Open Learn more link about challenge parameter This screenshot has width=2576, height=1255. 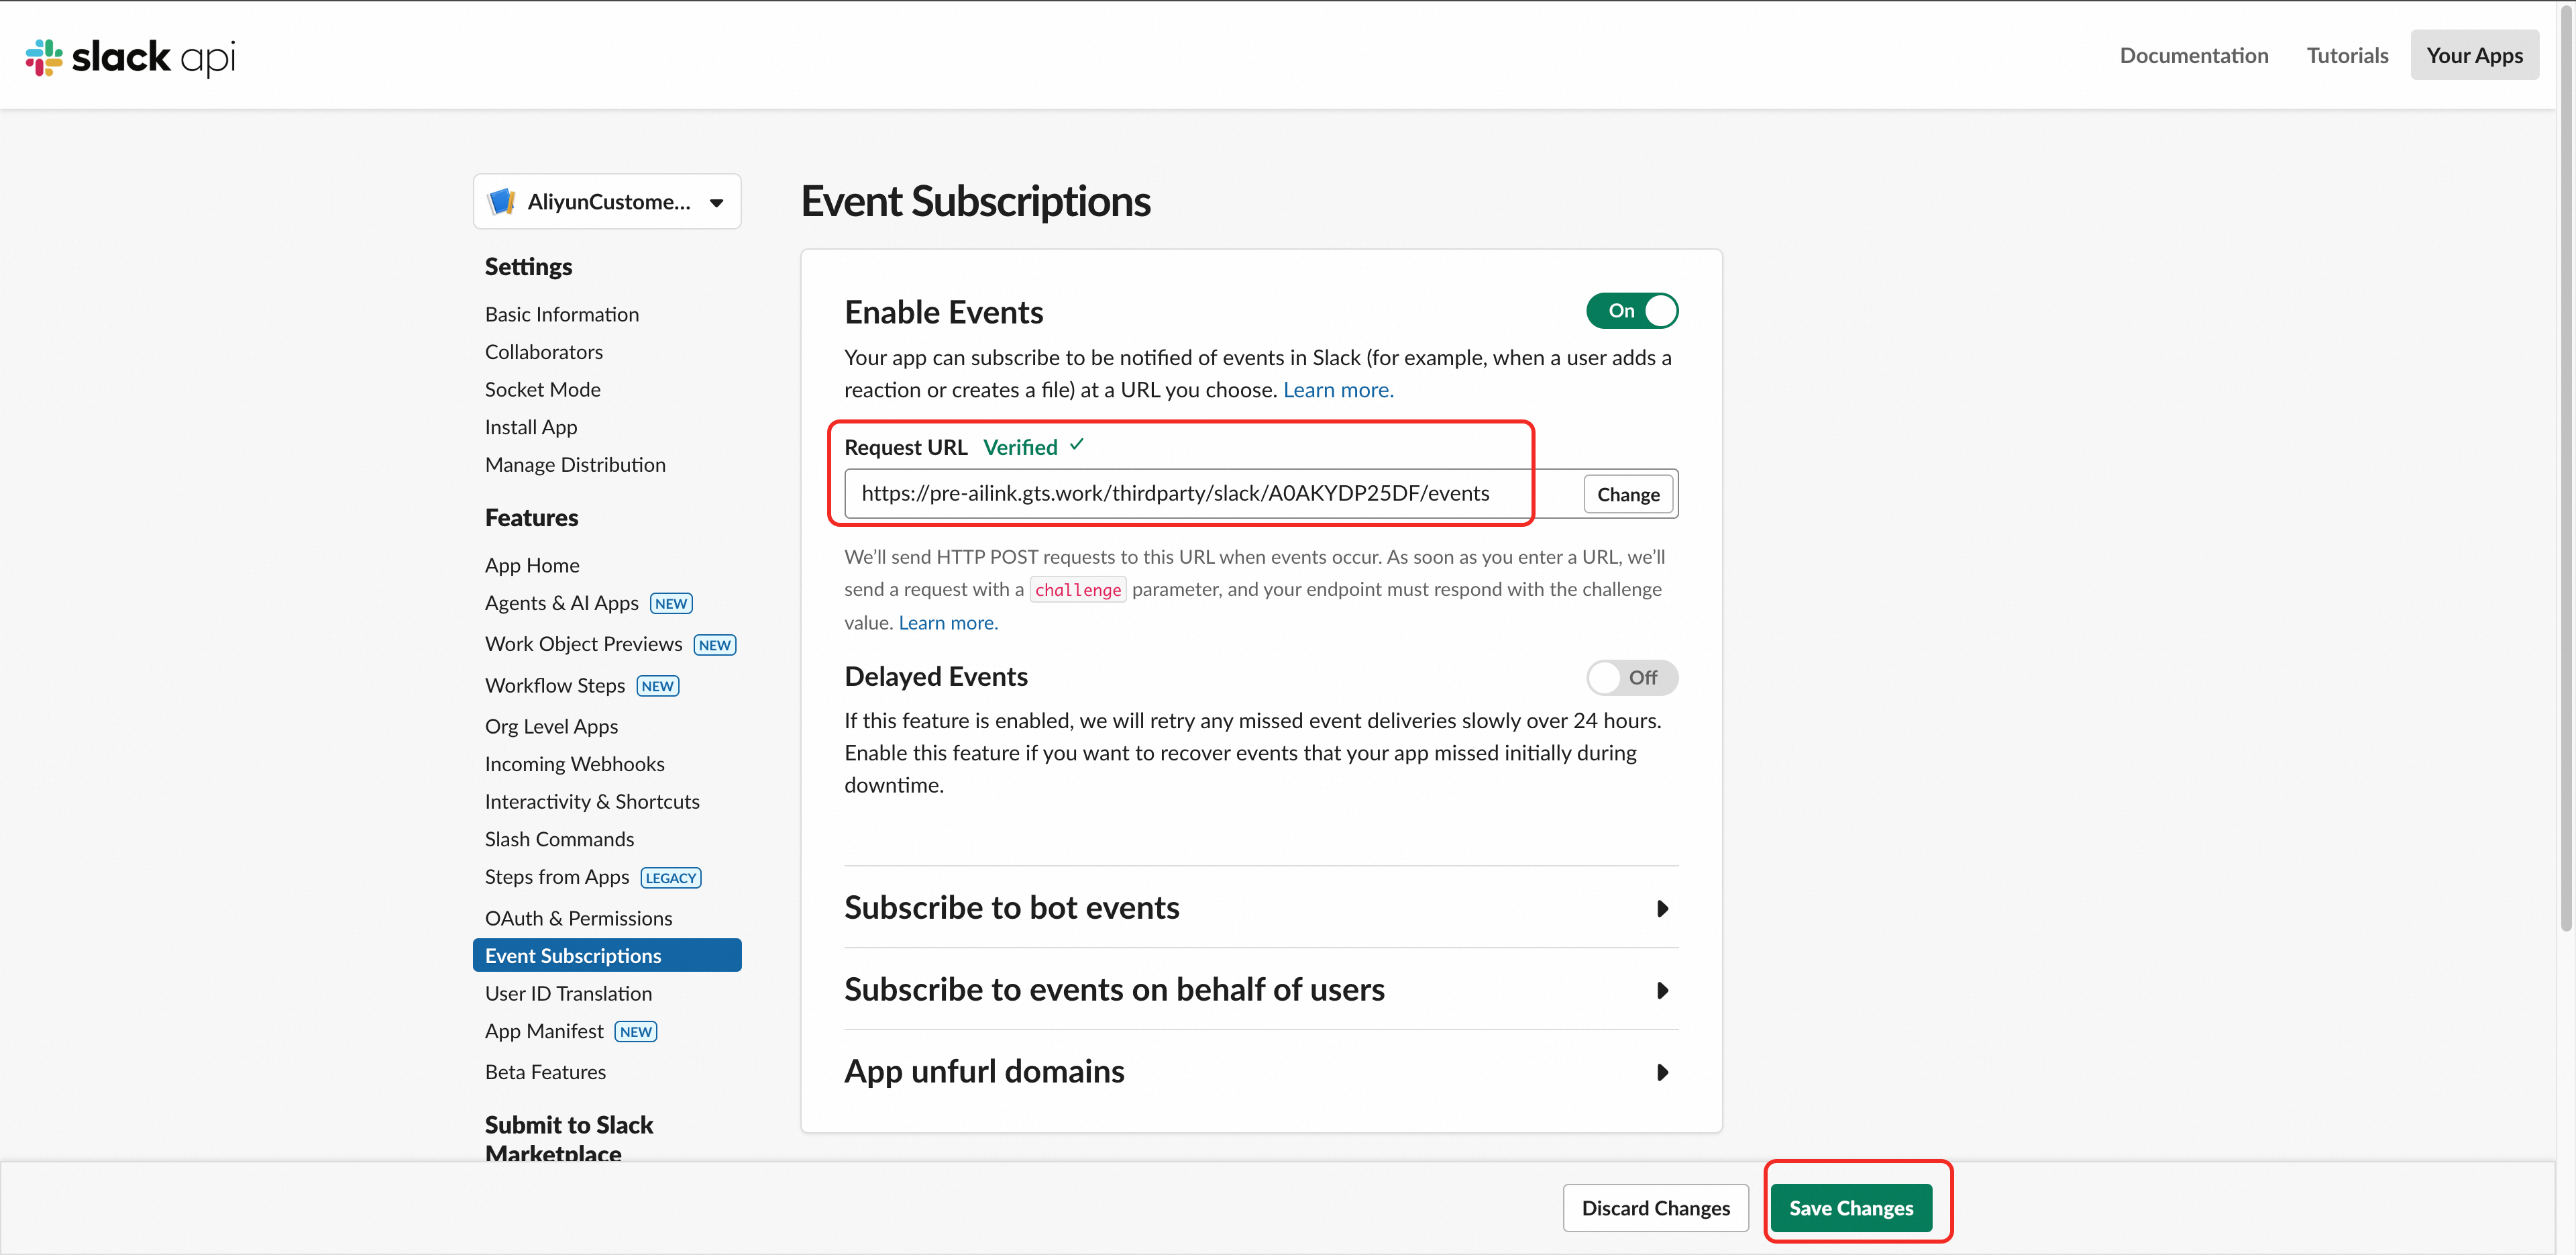(x=948, y=623)
